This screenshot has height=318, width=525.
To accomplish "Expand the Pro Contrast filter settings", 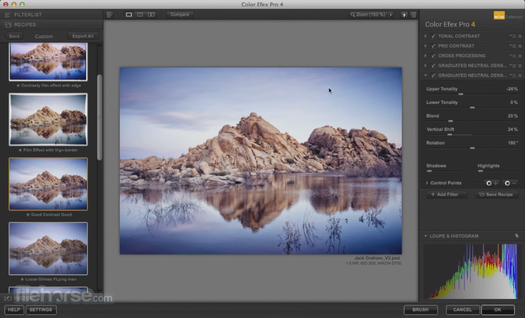I will pyautogui.click(x=425, y=46).
